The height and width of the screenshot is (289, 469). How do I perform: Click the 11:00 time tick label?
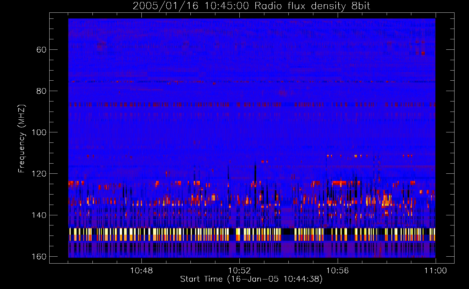[x=435, y=271]
